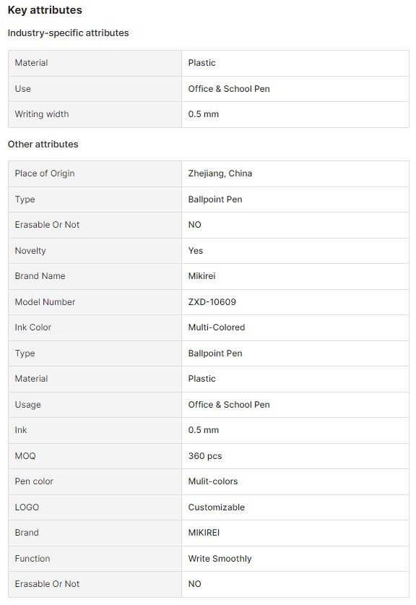
Task: Click the Key attributes heading
Action: 45,10
